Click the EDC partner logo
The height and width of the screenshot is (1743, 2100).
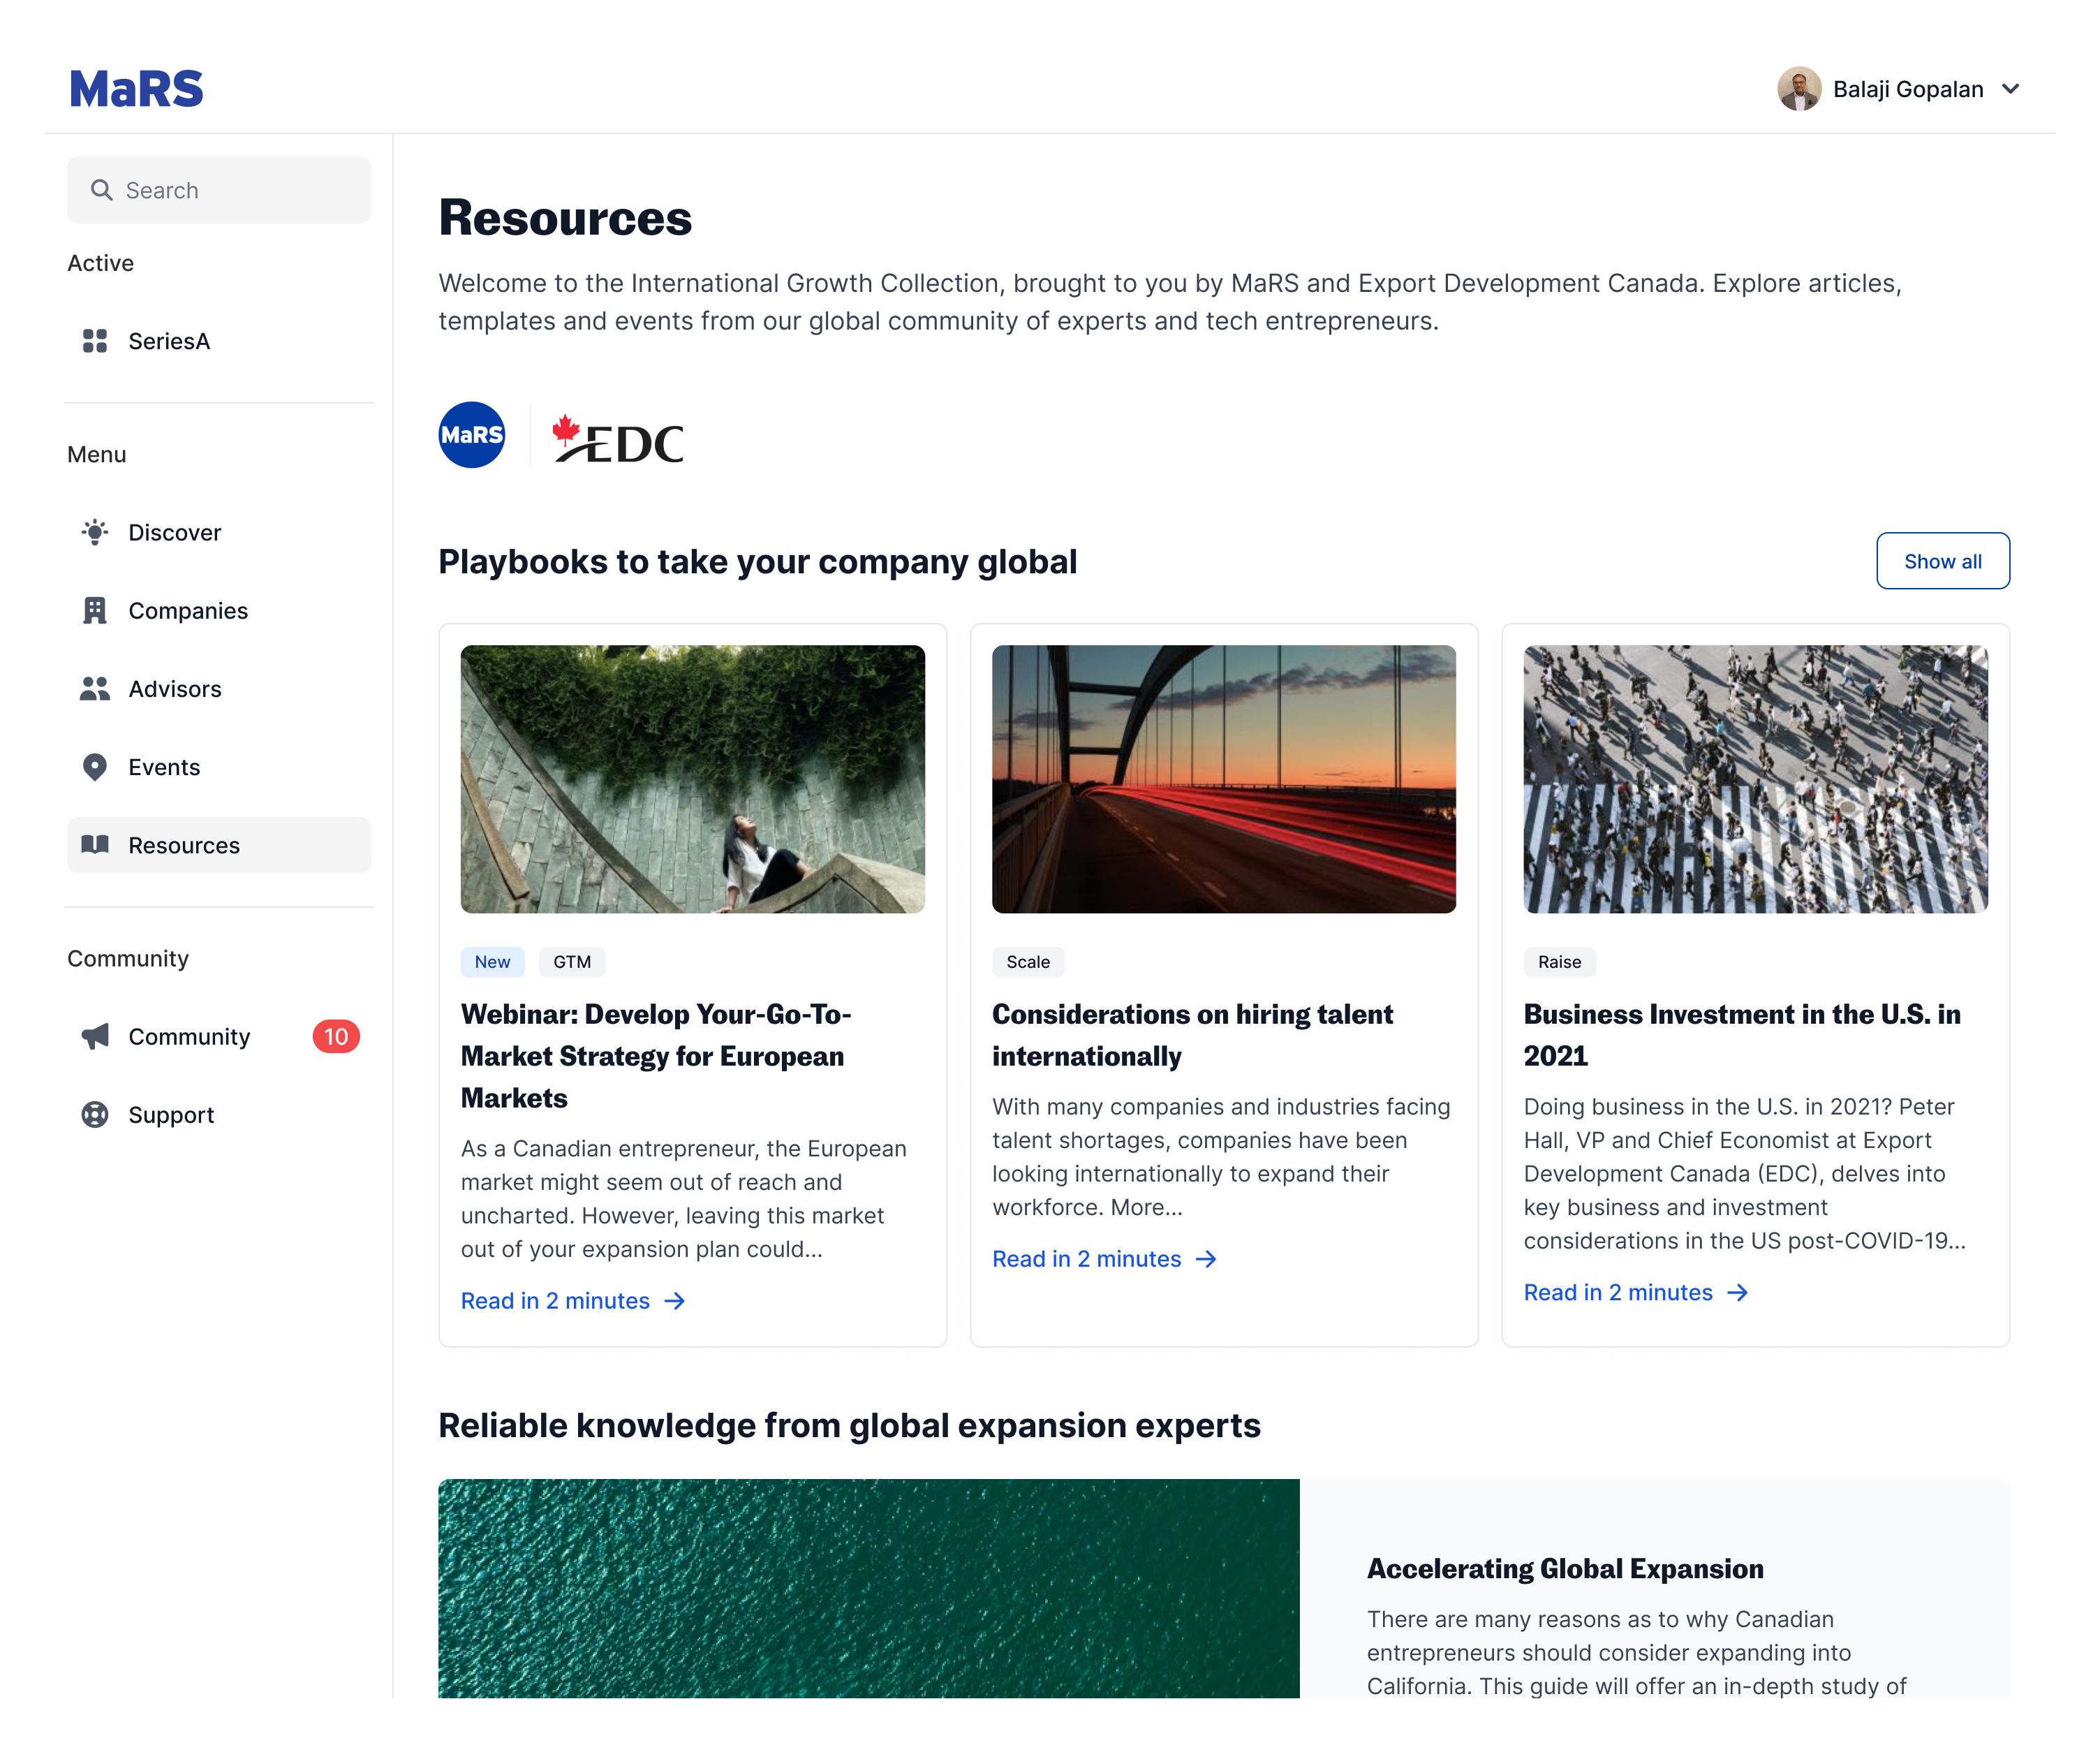click(619, 441)
